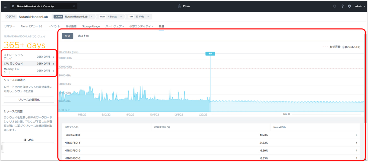Click the 有効容量 info icon
The height and width of the screenshot is (162, 368).
(343, 47)
